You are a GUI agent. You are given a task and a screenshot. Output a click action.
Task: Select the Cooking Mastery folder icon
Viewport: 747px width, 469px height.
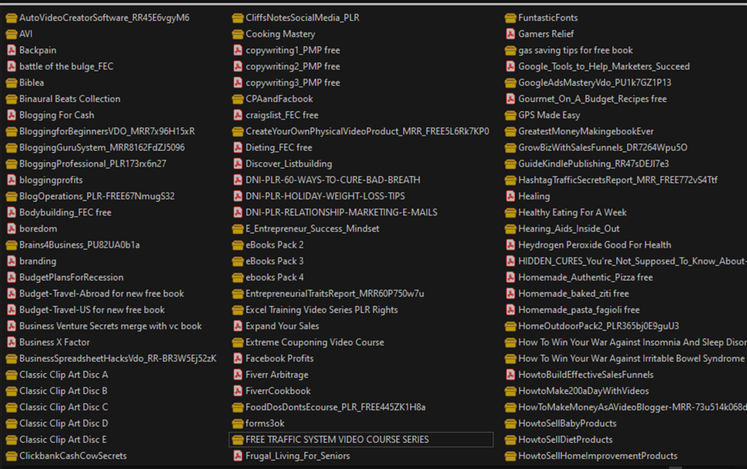[x=238, y=34]
